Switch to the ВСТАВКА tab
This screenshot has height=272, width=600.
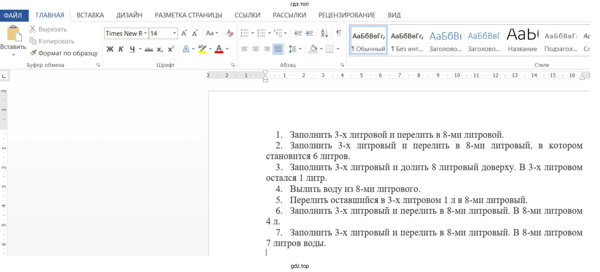[90, 15]
